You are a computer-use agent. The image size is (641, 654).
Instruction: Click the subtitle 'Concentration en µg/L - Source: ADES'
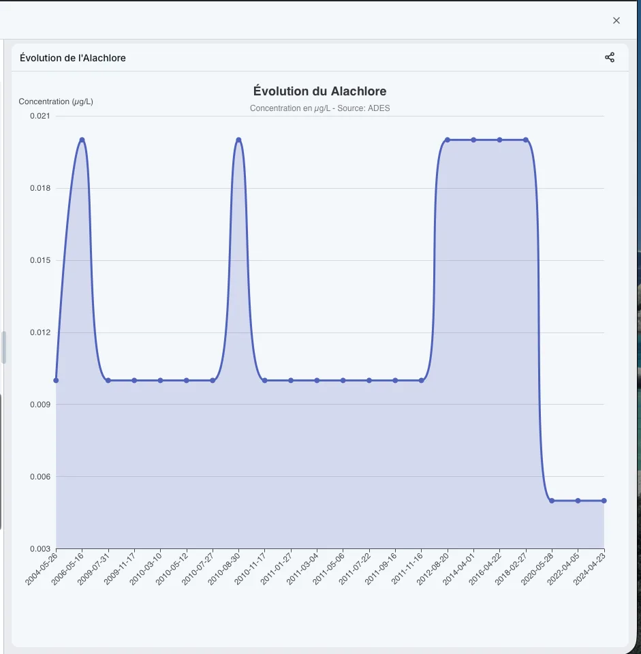320,108
